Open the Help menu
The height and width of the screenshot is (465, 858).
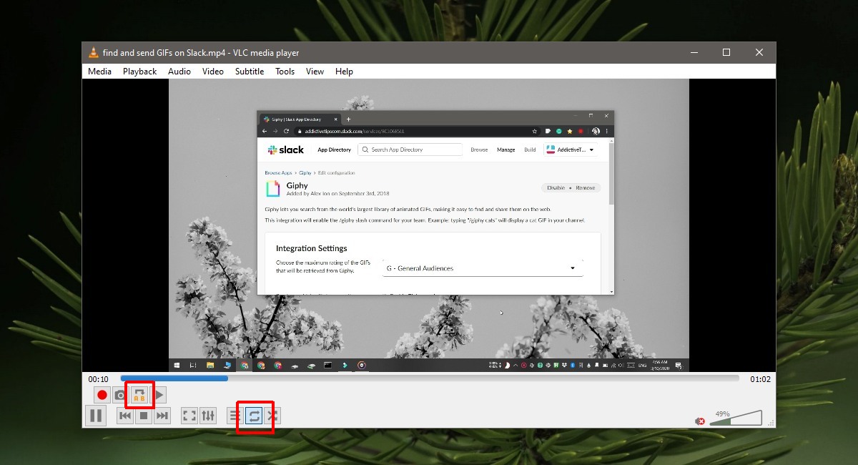[344, 72]
